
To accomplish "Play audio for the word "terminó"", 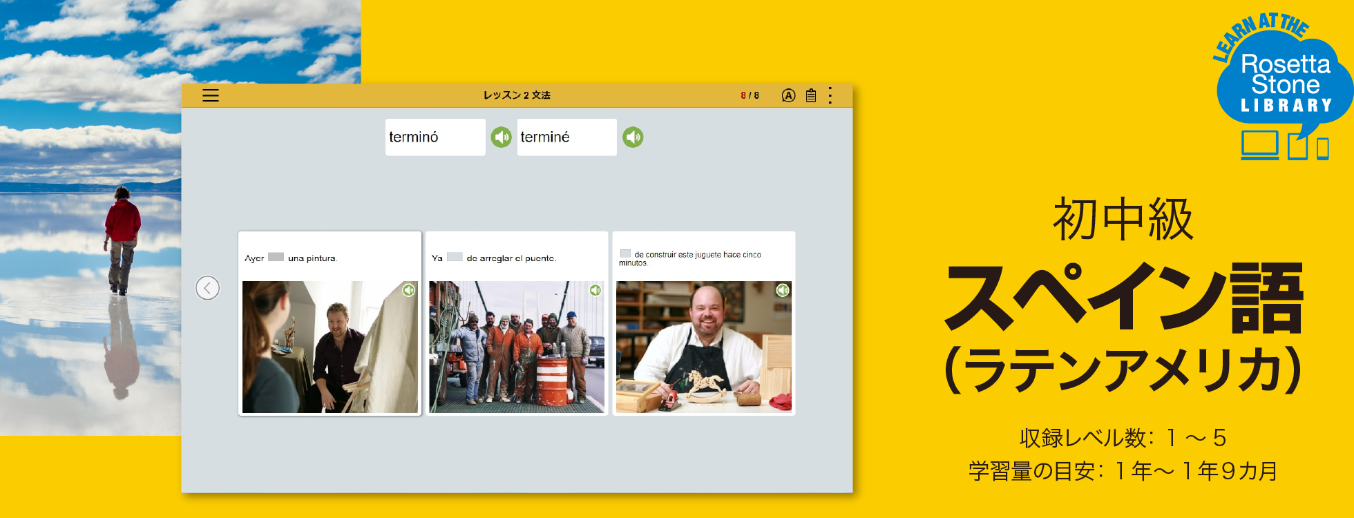I will 501,137.
